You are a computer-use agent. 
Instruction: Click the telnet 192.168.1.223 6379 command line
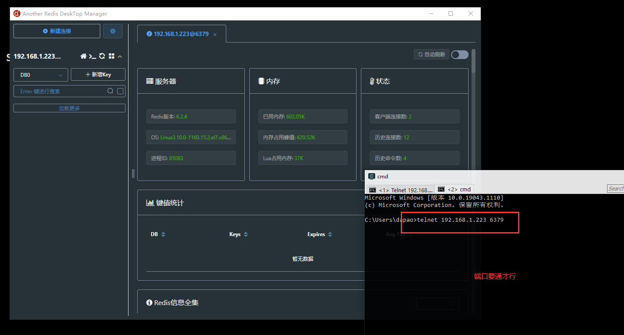pos(460,220)
